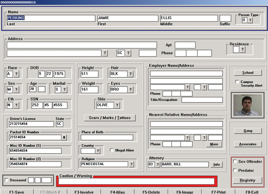Open Eth code lookup button
268x194 pixels.
point(16,105)
